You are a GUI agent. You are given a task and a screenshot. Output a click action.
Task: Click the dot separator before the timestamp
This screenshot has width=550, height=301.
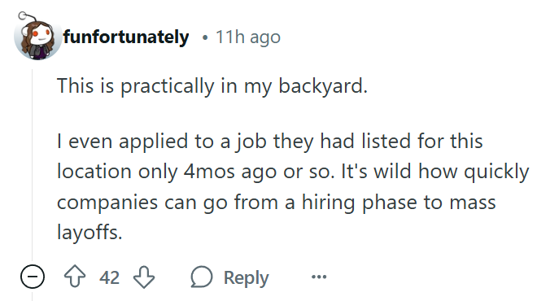tap(205, 37)
